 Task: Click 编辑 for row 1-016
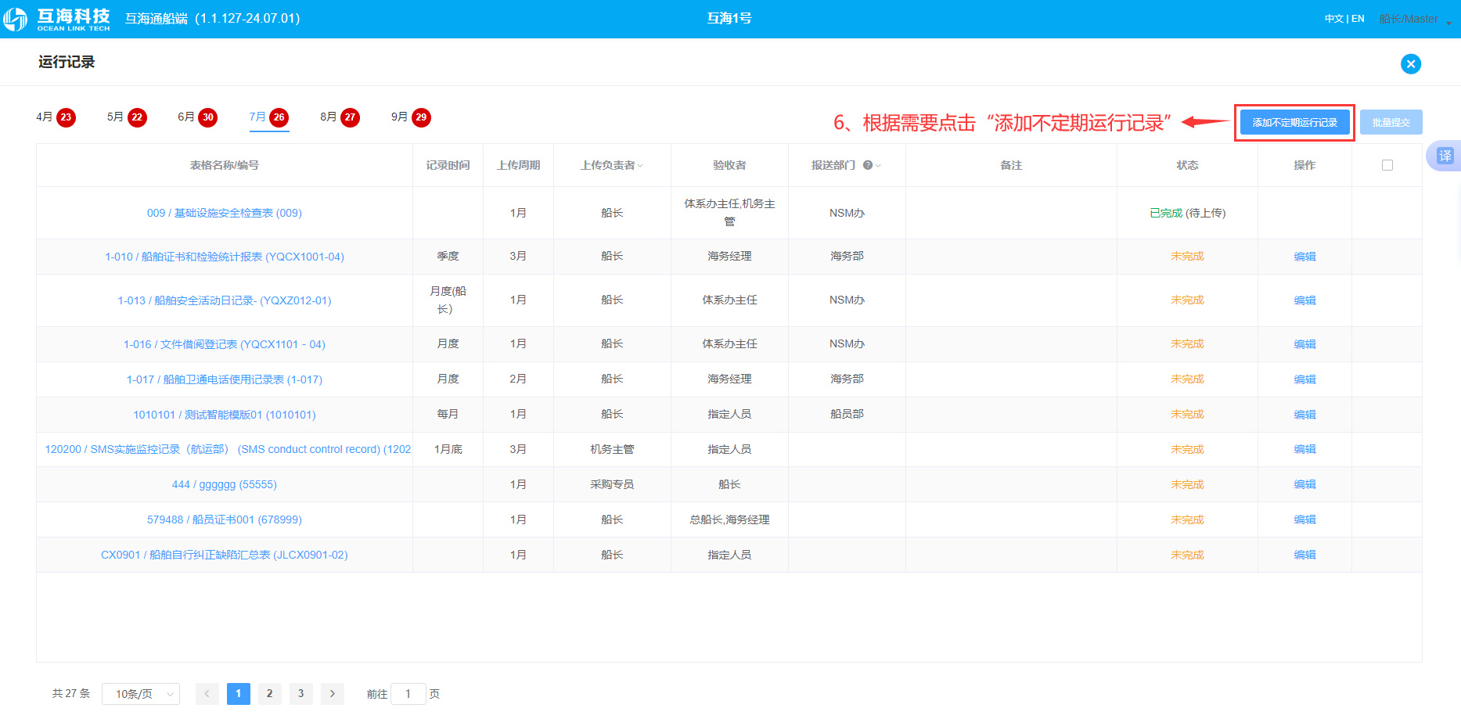point(1304,344)
